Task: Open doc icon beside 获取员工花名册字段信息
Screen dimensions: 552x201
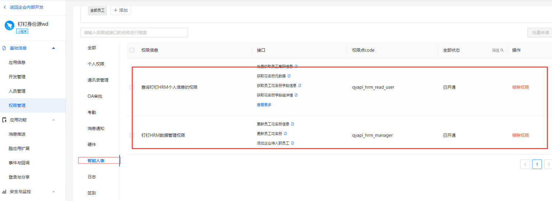Action: point(300,86)
